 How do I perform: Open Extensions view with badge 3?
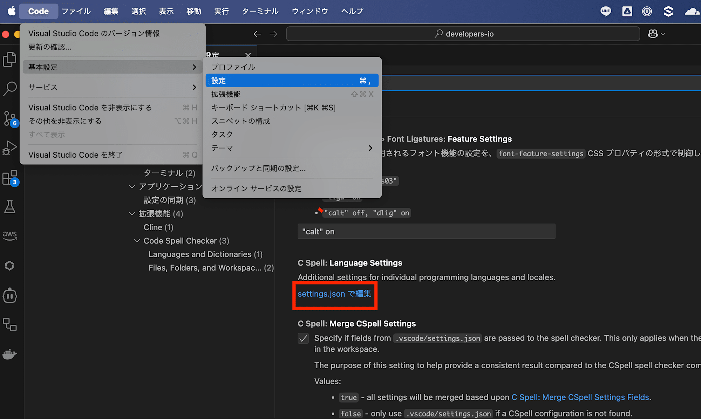[x=10, y=178]
